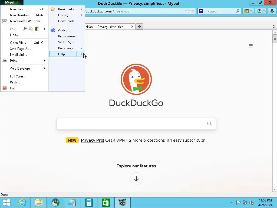Open the Mypal application menu button
This screenshot has width=277, height=208.
coord(12,2)
